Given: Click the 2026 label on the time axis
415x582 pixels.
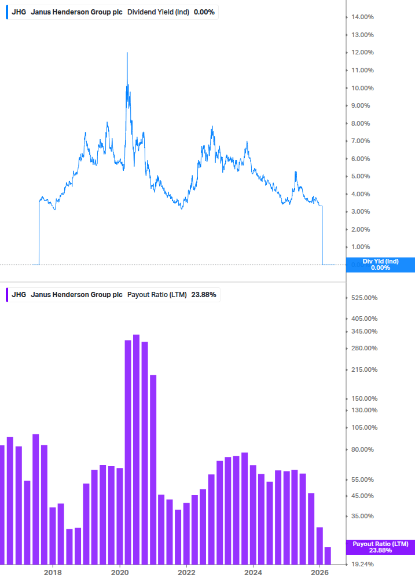Looking at the screenshot, I should tap(319, 573).
